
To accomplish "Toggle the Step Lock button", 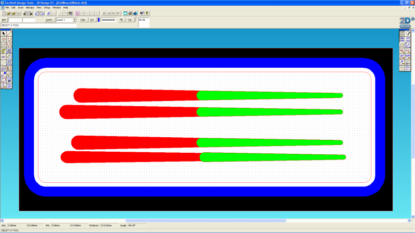I will [408, 39].
